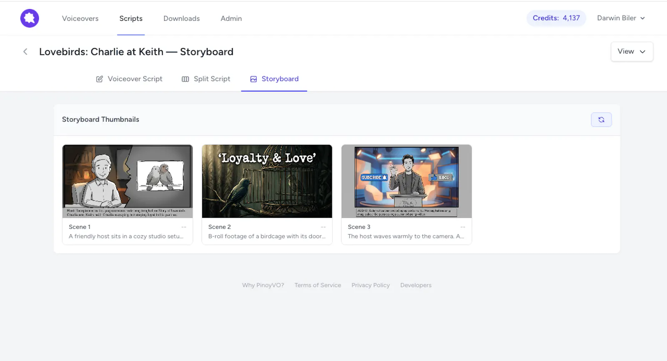
Task: Click the "Scene 1" label
Action: pyautogui.click(x=80, y=227)
